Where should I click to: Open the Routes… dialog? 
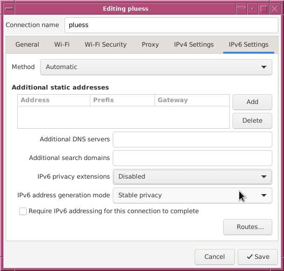coord(248,227)
